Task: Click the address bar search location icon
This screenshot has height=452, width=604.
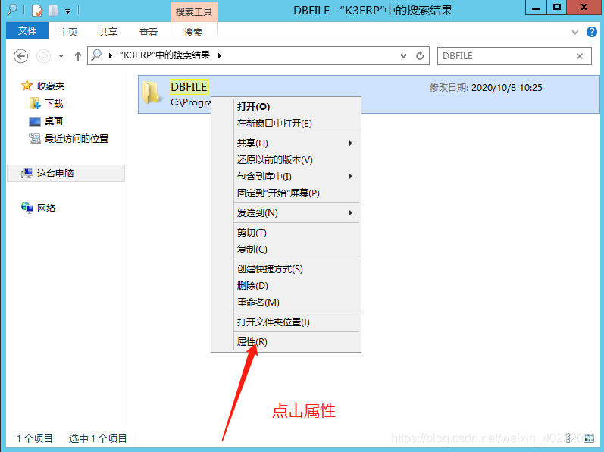Action: coord(97,55)
